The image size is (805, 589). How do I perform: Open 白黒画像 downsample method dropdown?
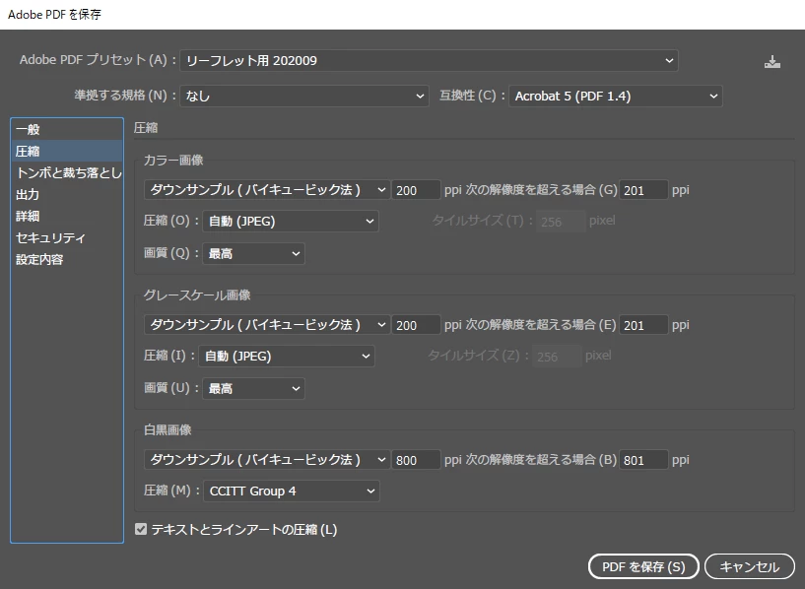pos(267,460)
